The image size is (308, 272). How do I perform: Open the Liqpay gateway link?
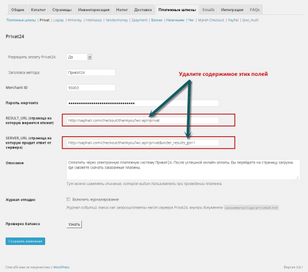tap(59, 20)
